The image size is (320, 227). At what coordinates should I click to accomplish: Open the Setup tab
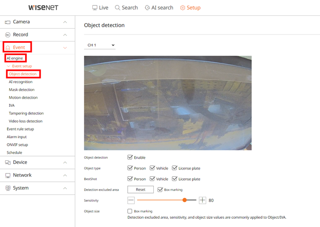coord(190,8)
